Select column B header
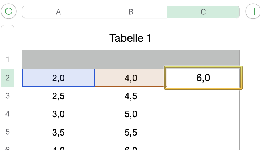Screen dimensions: 260x150 click(131, 12)
